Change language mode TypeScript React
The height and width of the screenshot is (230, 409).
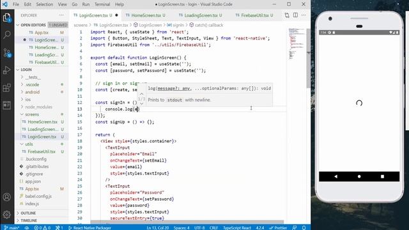pyautogui.click(x=237, y=227)
